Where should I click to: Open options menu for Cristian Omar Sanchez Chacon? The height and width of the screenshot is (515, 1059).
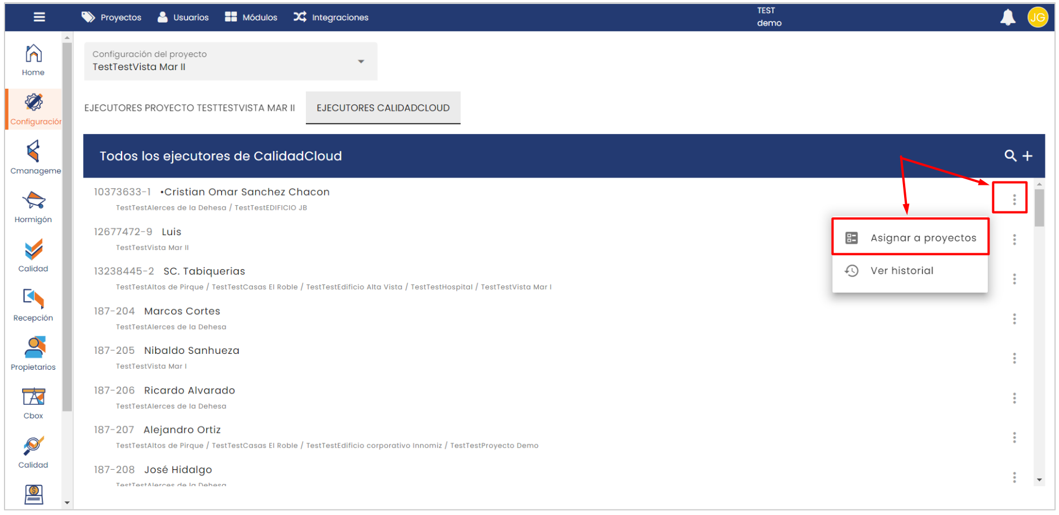pos(1014,200)
